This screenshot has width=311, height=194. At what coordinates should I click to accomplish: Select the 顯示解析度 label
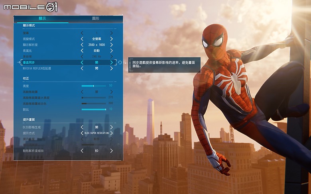(x=30, y=45)
